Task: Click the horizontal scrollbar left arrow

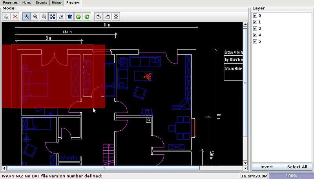Action: click(x=4, y=168)
